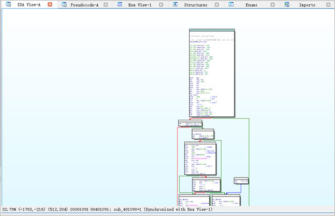The image size is (335, 216).
Task: Open the Structures tab
Action: [196, 5]
